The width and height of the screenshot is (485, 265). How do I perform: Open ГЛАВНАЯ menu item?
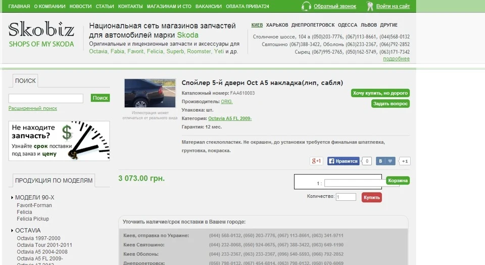pyautogui.click(x=19, y=6)
